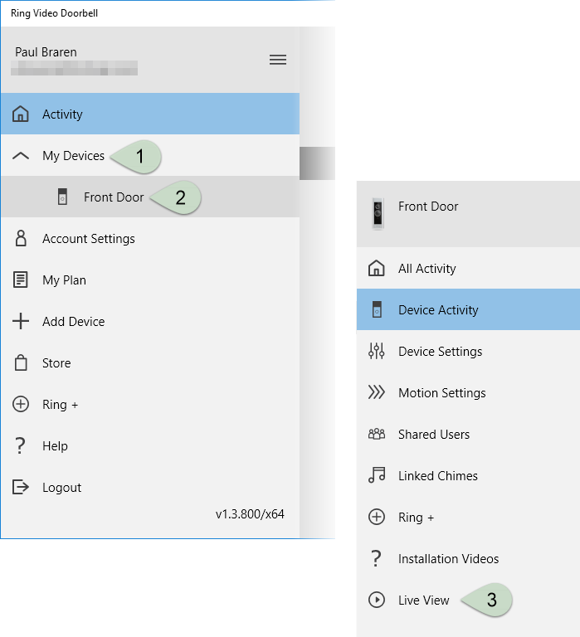Open Front Door device entry label

click(x=114, y=197)
